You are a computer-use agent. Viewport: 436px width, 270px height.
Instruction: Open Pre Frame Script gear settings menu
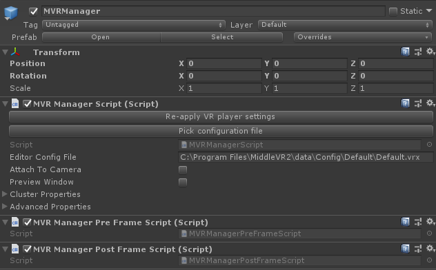(430, 221)
